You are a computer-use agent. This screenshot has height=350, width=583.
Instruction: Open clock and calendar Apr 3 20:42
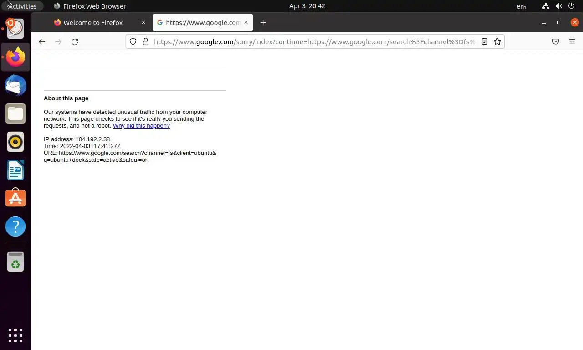(x=307, y=6)
